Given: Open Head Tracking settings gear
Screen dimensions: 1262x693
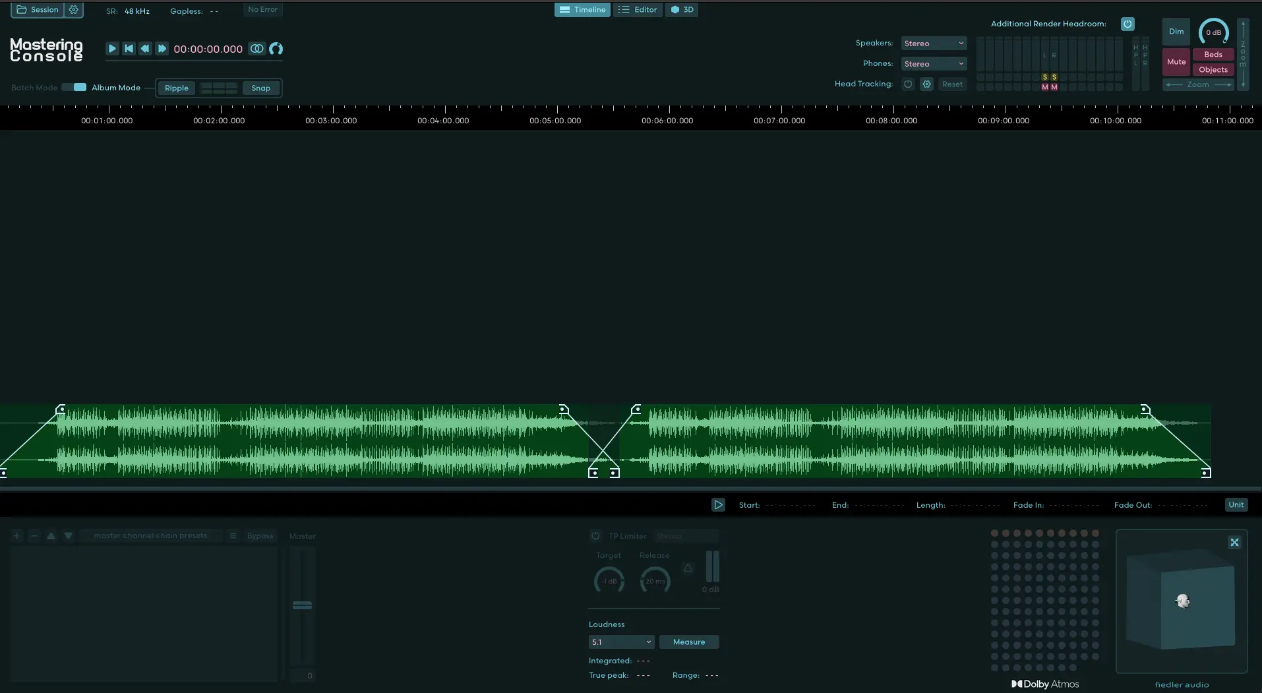Looking at the screenshot, I should [x=926, y=84].
